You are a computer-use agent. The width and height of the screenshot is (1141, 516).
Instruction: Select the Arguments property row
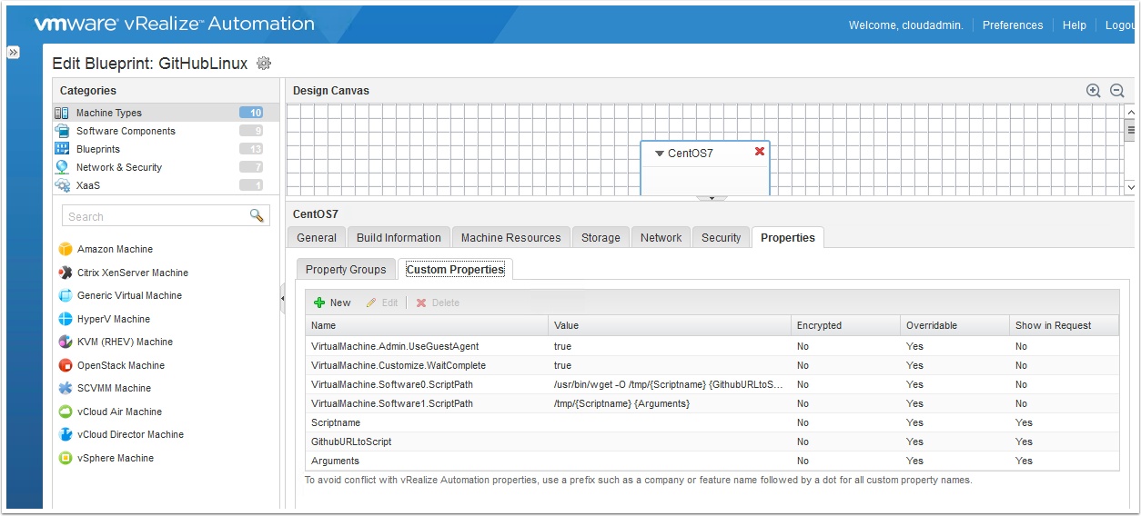[712, 461]
